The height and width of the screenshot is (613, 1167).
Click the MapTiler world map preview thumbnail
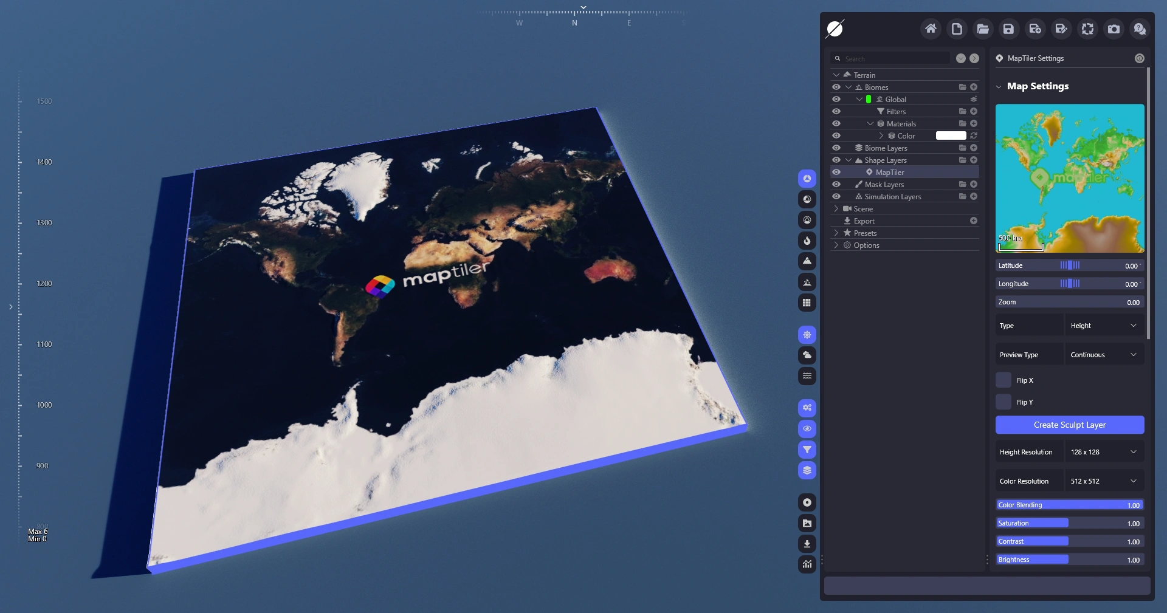pyautogui.click(x=1070, y=178)
